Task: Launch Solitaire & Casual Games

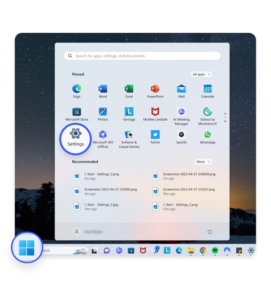Action: pos(129,139)
